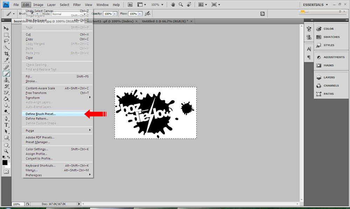Switch to Untitled-1 document tab
350x209 pixels.
[165, 21]
